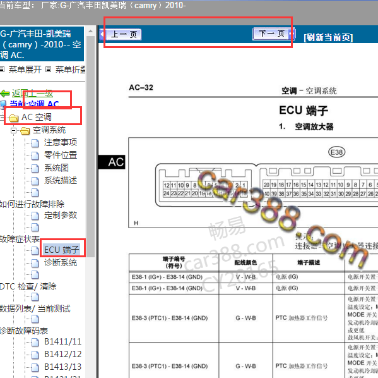Image resolution: width=378 pixels, height=378 pixels.
Task: Click the document icon beside B1413/13
Action: tap(35, 367)
